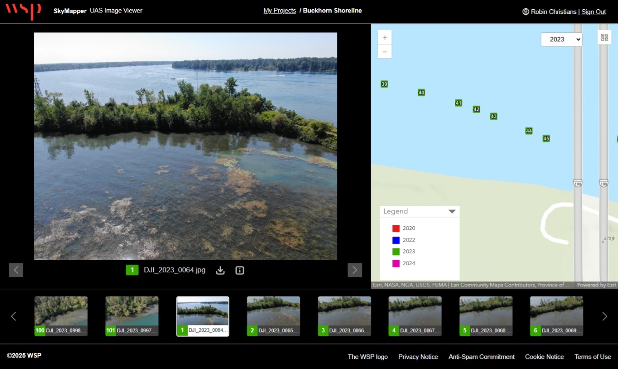Screen dimensions: 618x369
Task: Open the Cookie Notice page
Action: (x=544, y=356)
